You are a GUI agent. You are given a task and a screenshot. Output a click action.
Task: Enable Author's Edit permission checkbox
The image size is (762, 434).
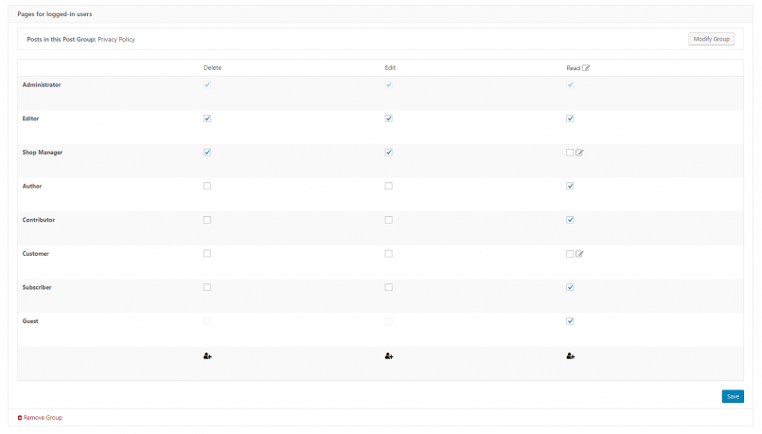coord(388,186)
